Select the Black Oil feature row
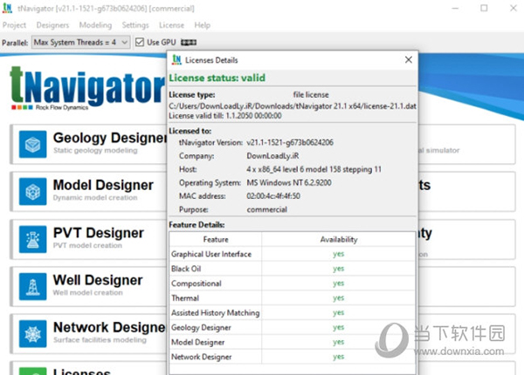Viewport: 524px width, 375px height. [x=293, y=269]
